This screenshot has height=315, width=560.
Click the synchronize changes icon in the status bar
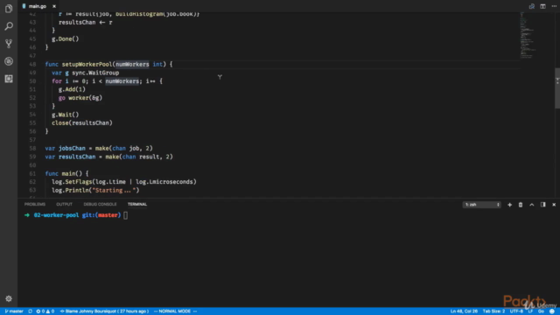[30, 311]
